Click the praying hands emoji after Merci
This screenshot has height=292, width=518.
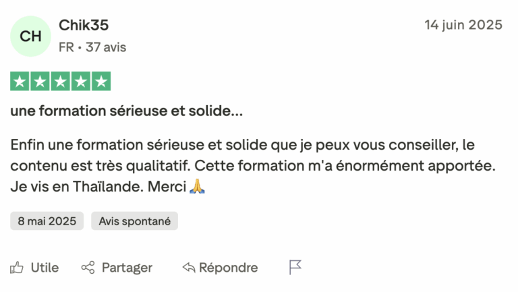[x=197, y=186]
